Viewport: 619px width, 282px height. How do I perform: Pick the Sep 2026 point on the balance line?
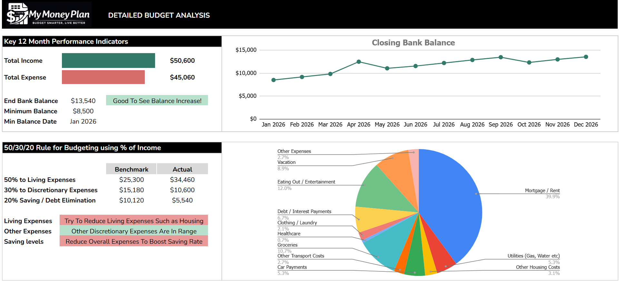click(x=501, y=57)
